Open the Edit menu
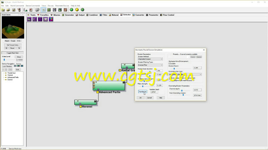268x150 pixels. 7,6
